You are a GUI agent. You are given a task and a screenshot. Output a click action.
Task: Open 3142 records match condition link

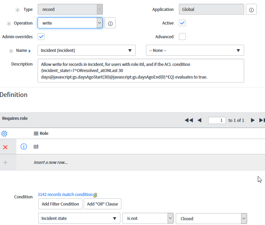click(65, 195)
